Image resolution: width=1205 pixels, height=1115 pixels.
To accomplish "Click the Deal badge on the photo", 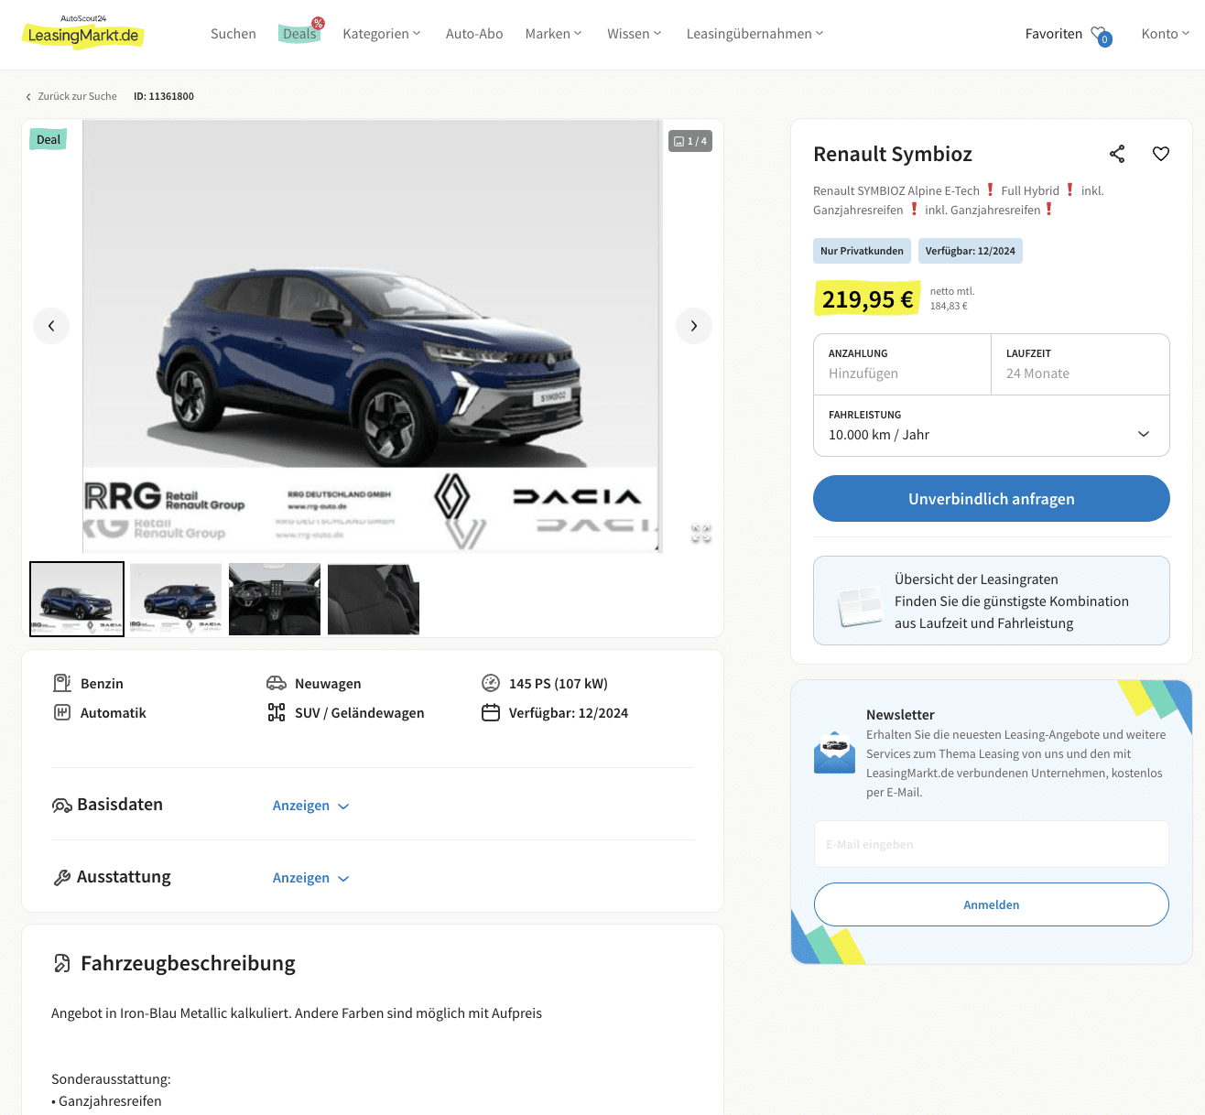I will [x=49, y=139].
